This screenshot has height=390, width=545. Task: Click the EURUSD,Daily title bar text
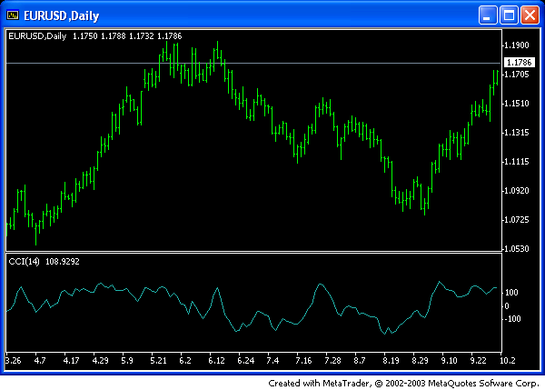[x=62, y=15]
